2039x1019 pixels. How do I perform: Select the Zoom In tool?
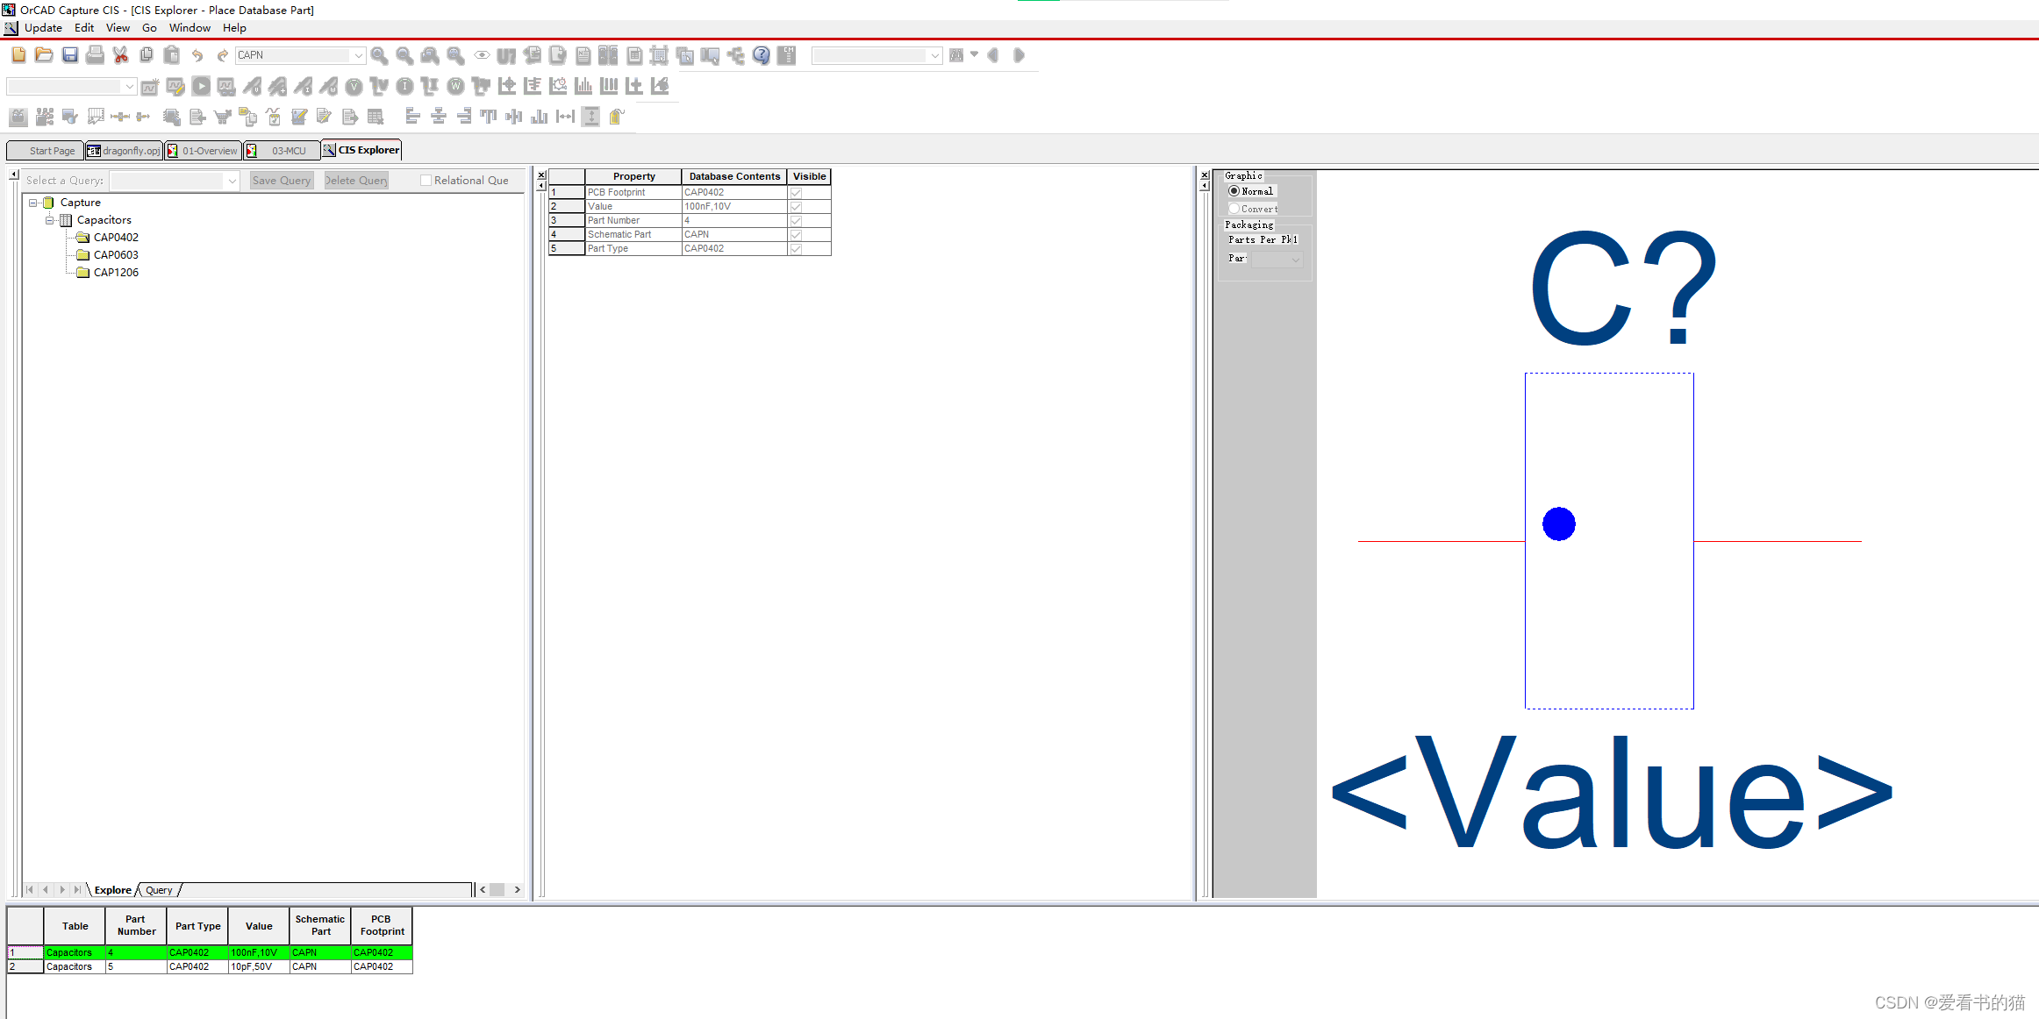[x=379, y=54]
